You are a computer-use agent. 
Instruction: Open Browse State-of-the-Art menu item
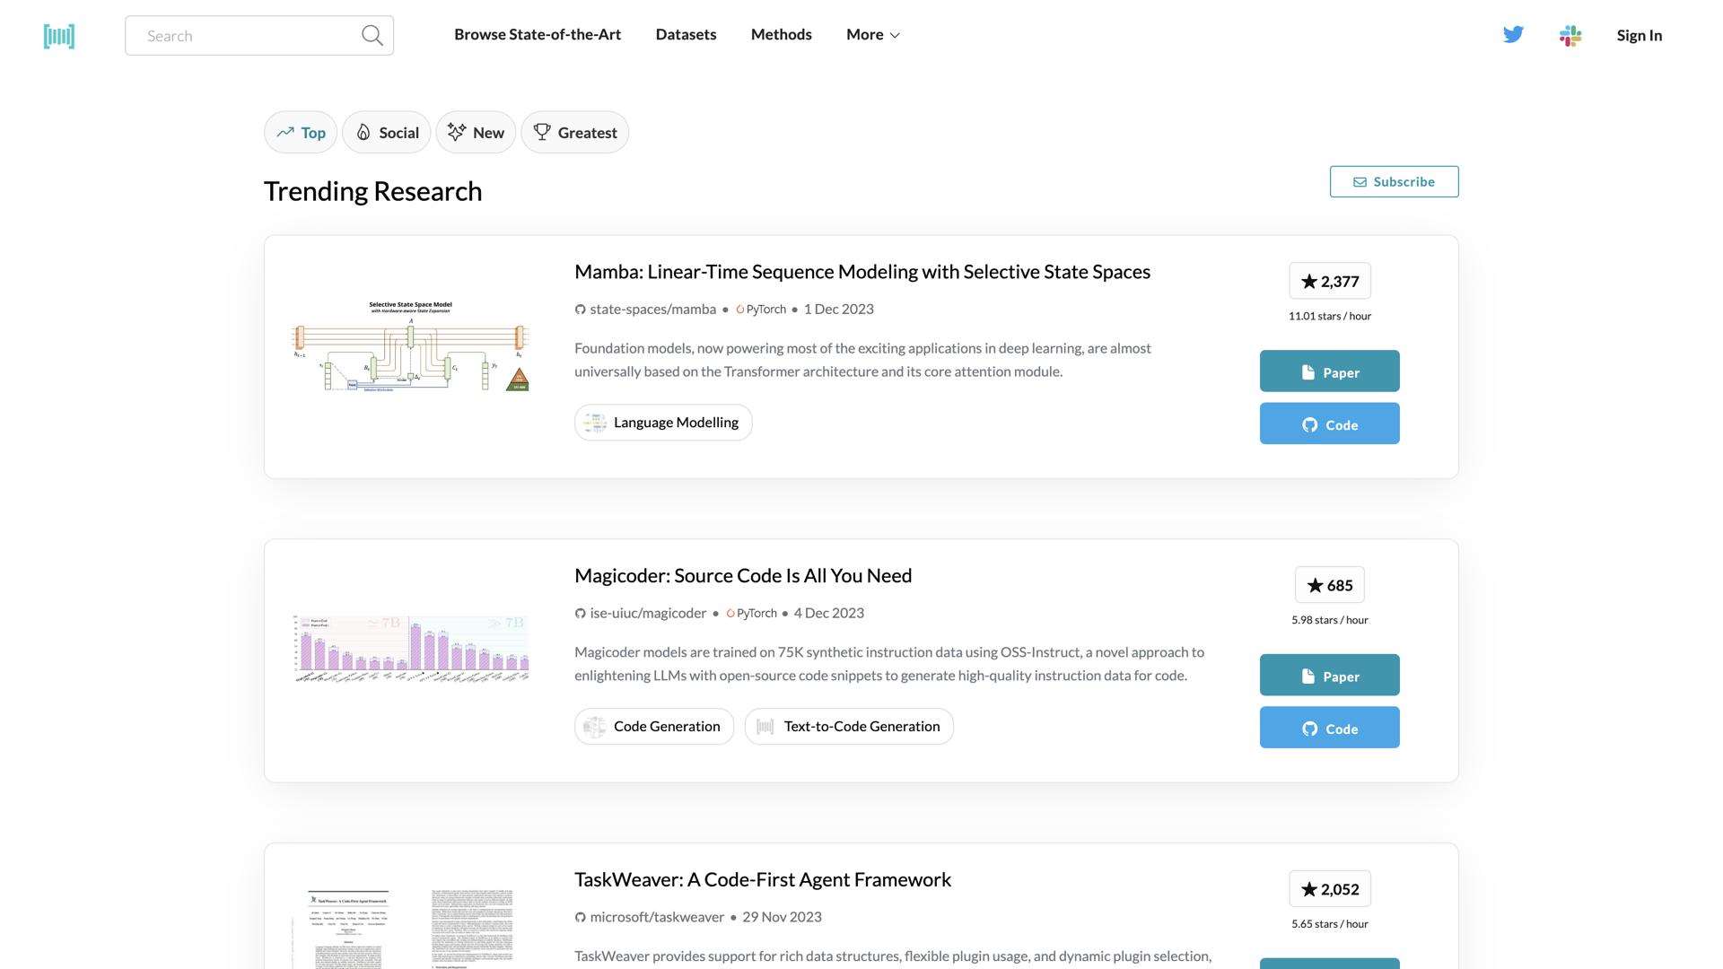pos(537,35)
